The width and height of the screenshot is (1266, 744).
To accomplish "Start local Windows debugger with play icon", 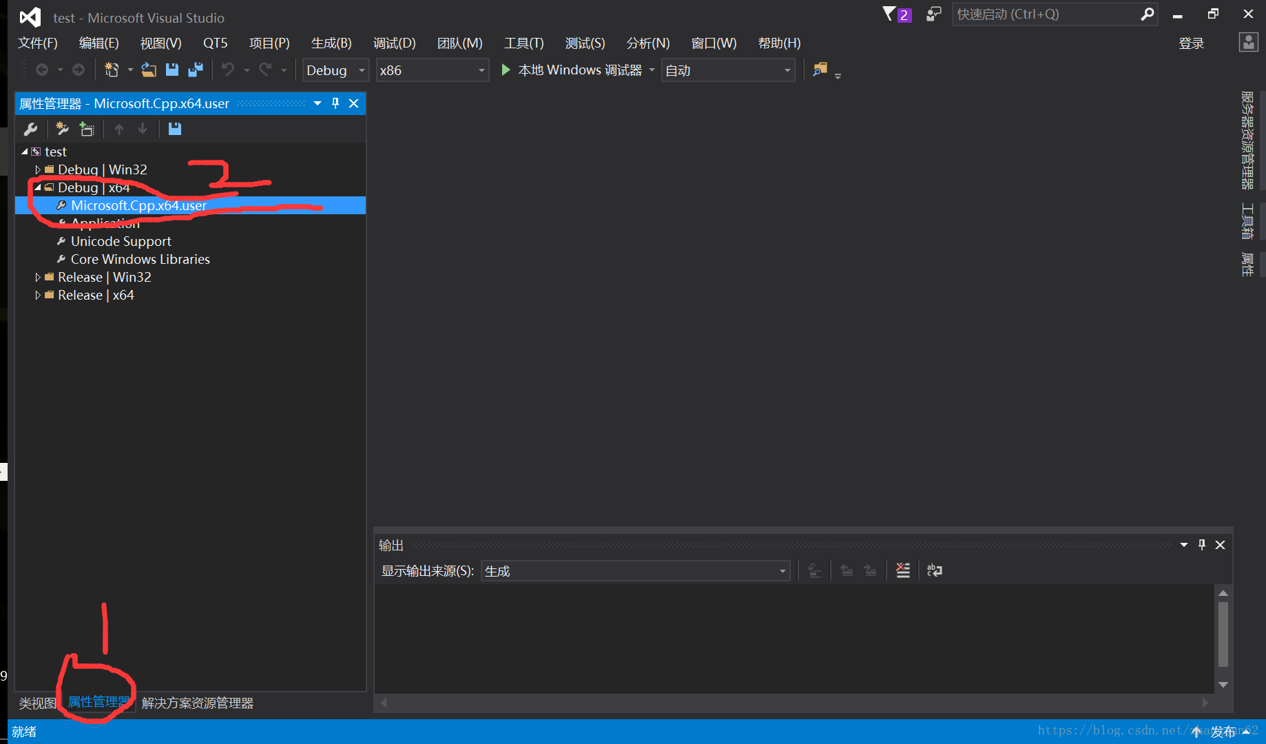I will click(506, 70).
